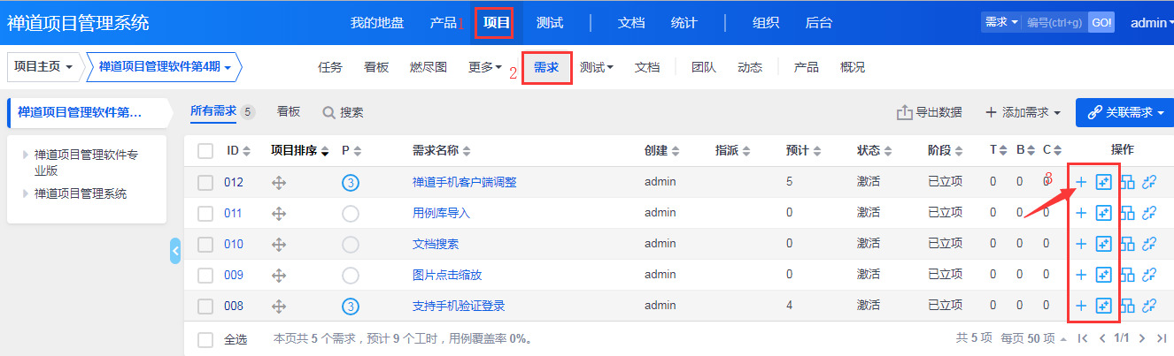Open story link 禅道手机客户端调整
This screenshot has height=356, width=1174.
[464, 183]
